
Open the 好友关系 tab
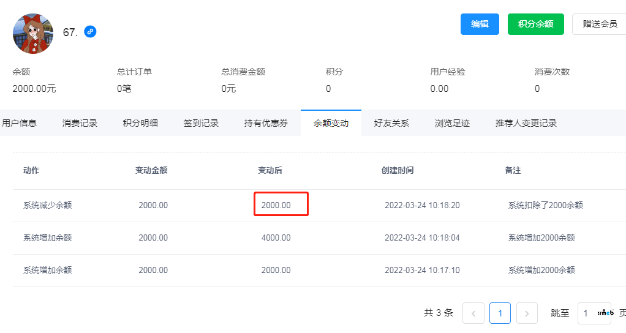pyautogui.click(x=391, y=123)
